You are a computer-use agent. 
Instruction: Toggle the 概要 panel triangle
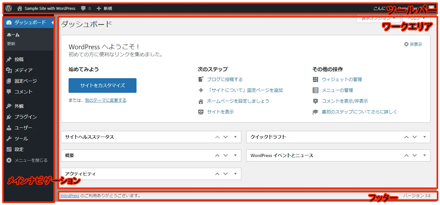click(235, 155)
